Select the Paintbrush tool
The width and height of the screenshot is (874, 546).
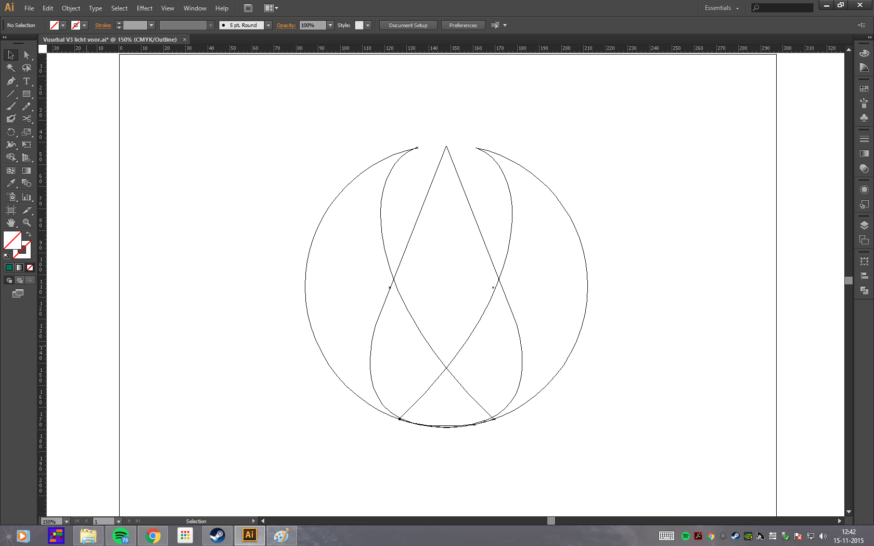(10, 106)
